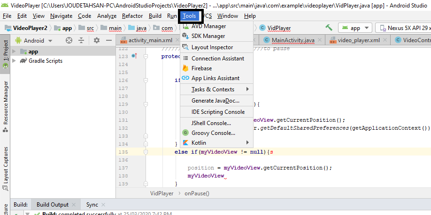Open Project panel gear settings
The width and height of the screenshot is (431, 215).
point(96,41)
